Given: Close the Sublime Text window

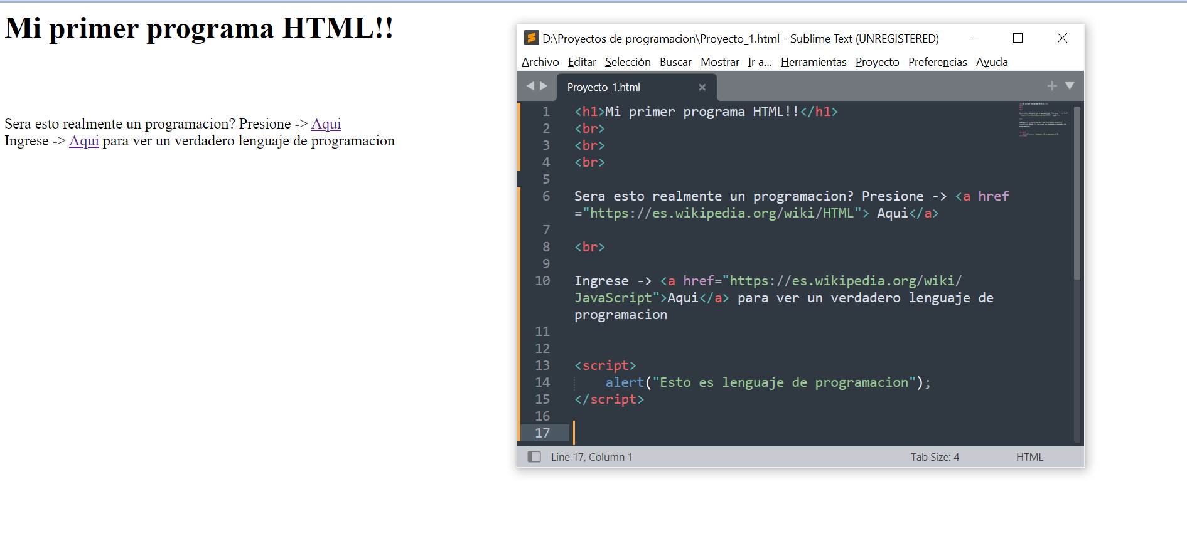Looking at the screenshot, I should click(1062, 38).
